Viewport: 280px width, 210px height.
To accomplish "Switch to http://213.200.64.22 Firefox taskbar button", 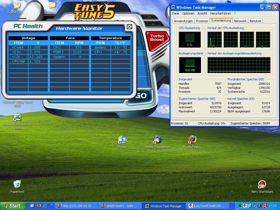I will (x=77, y=206).
